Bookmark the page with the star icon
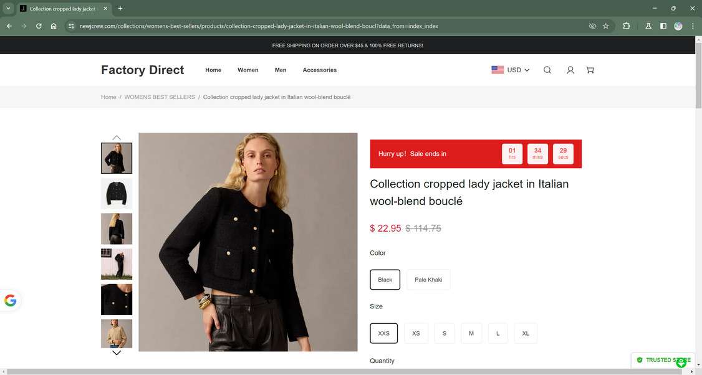 click(605, 26)
